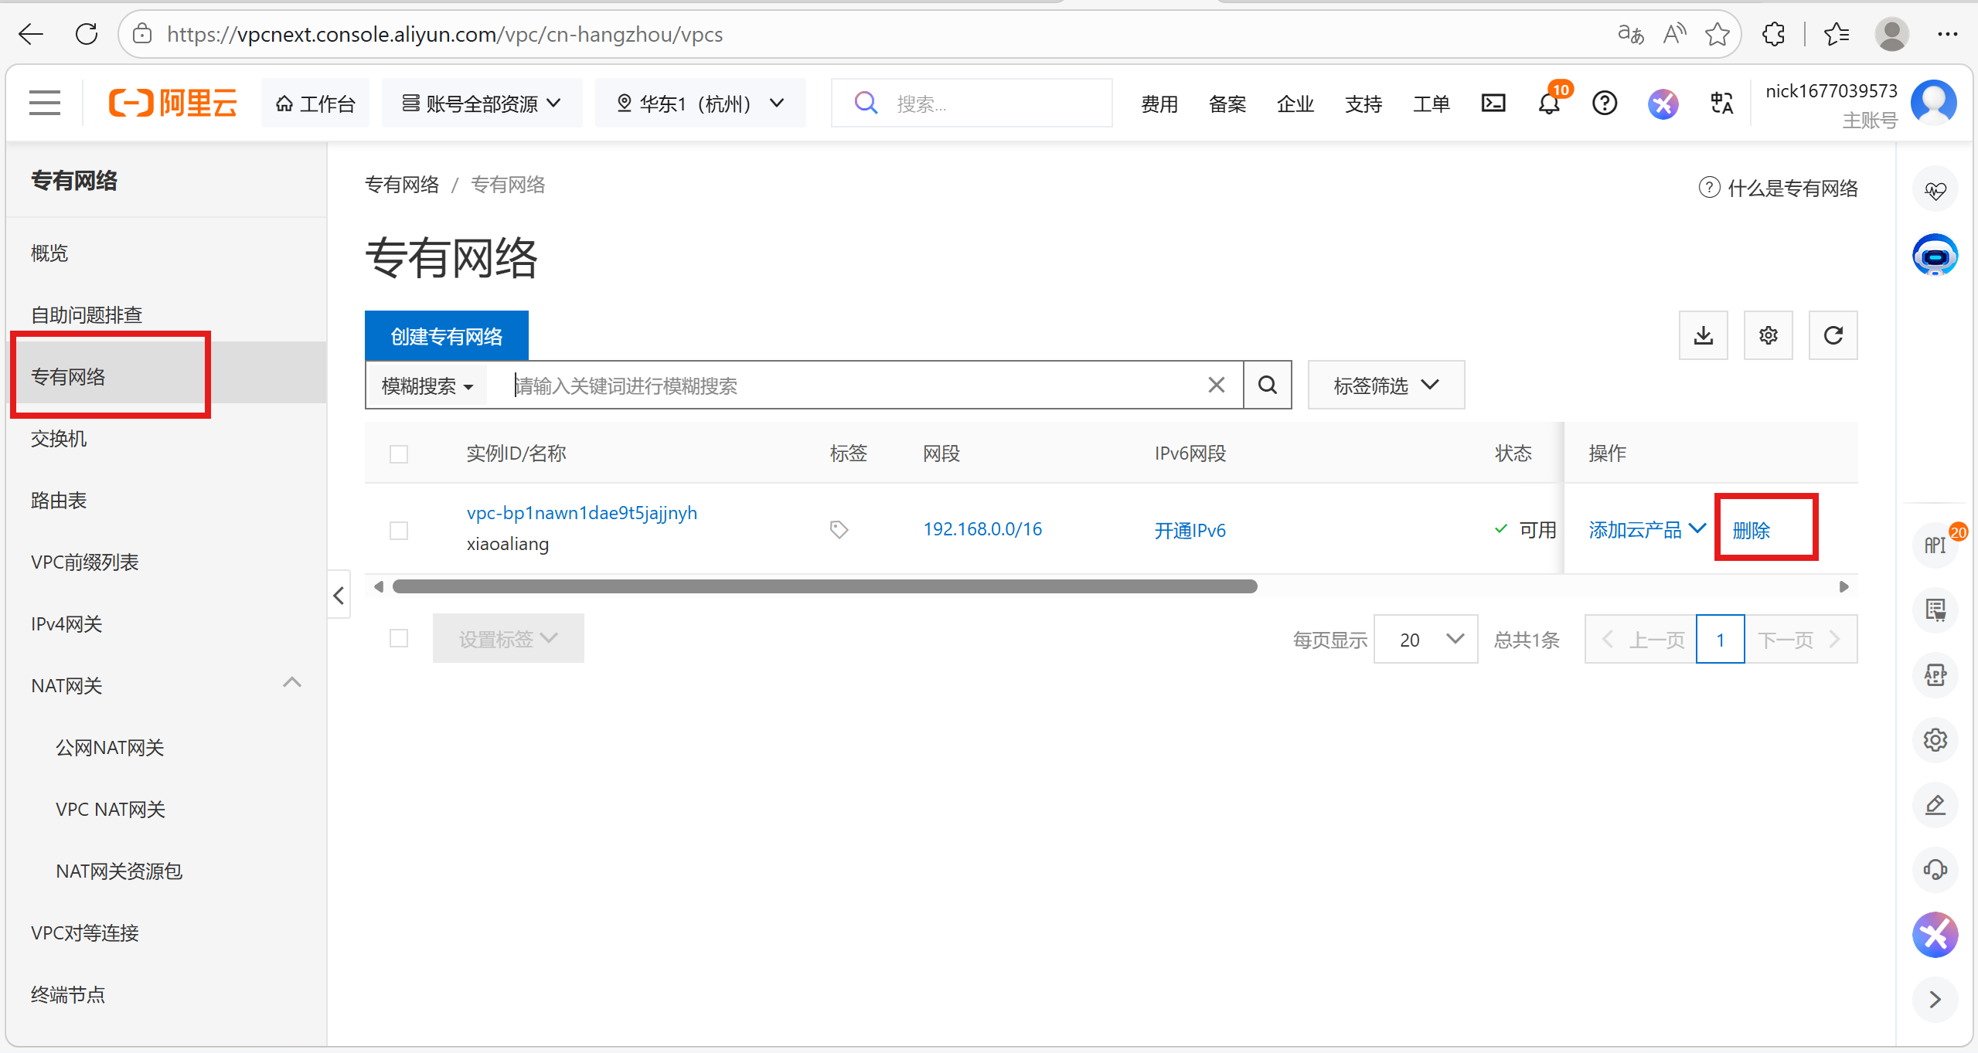Launch Cloud Shell terminal icon in header
1978x1053 pixels.
coord(1493,103)
